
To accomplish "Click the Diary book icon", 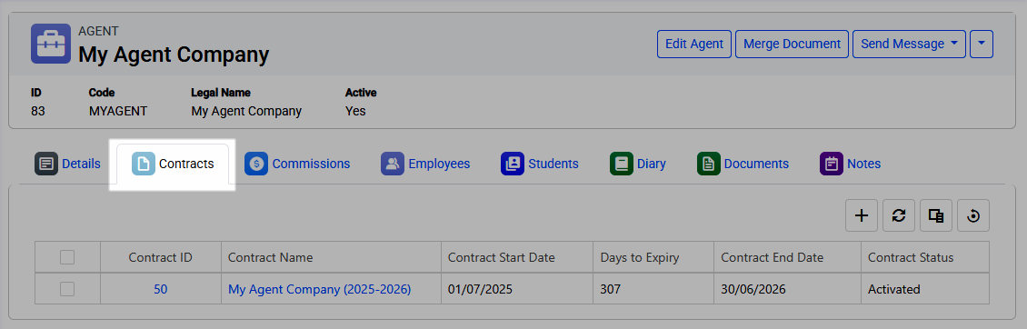I will [622, 164].
